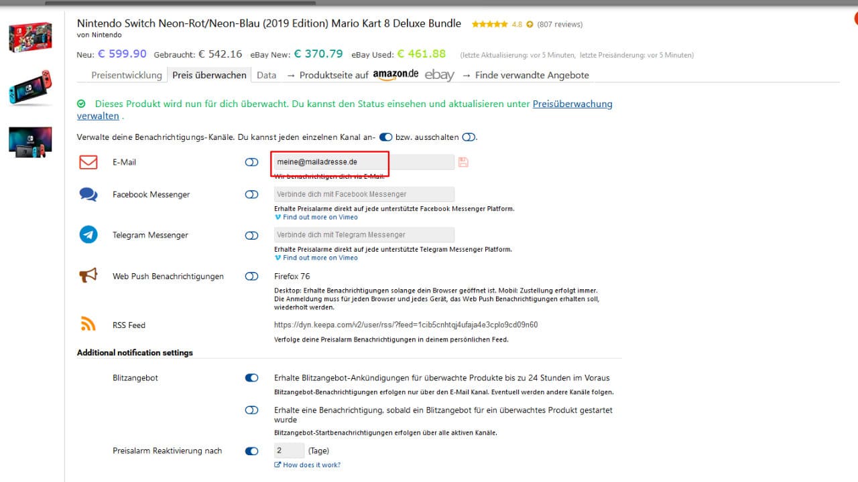Open the Data tab
Image resolution: width=858 pixels, height=482 pixels.
pos(266,75)
